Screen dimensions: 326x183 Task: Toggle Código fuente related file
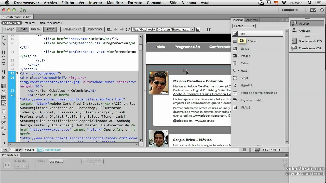pos(12,23)
